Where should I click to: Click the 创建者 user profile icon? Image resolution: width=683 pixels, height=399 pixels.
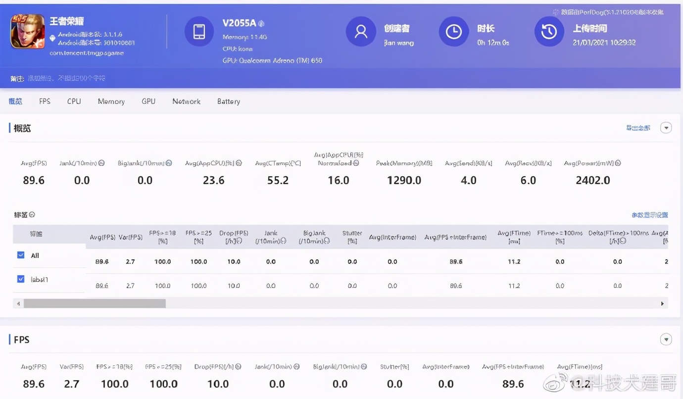pos(361,31)
